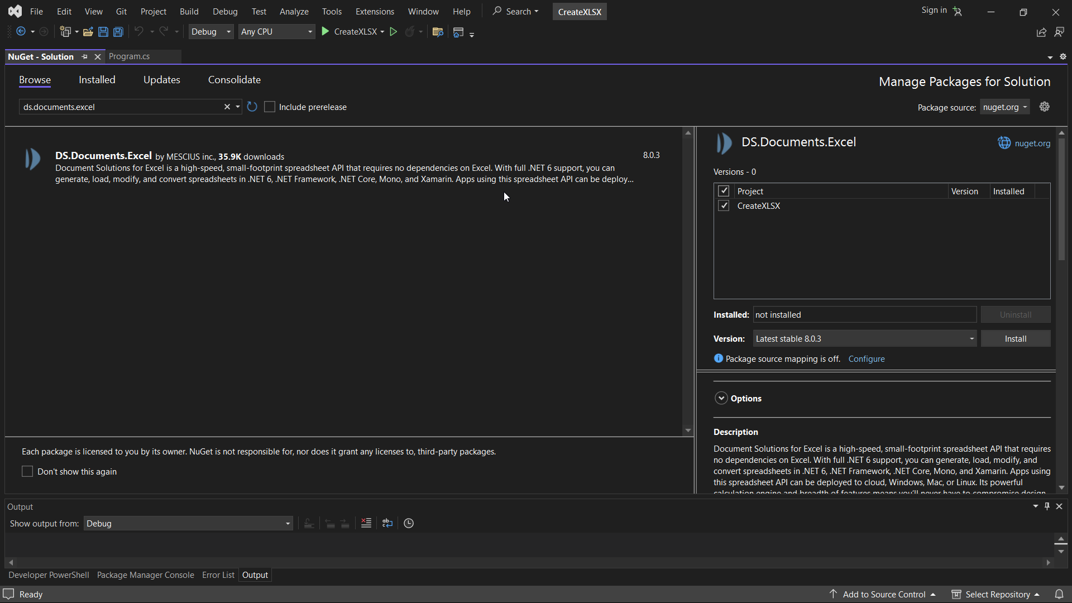Open the active documents list dropdown
The height and width of the screenshot is (603, 1072).
click(1050, 57)
